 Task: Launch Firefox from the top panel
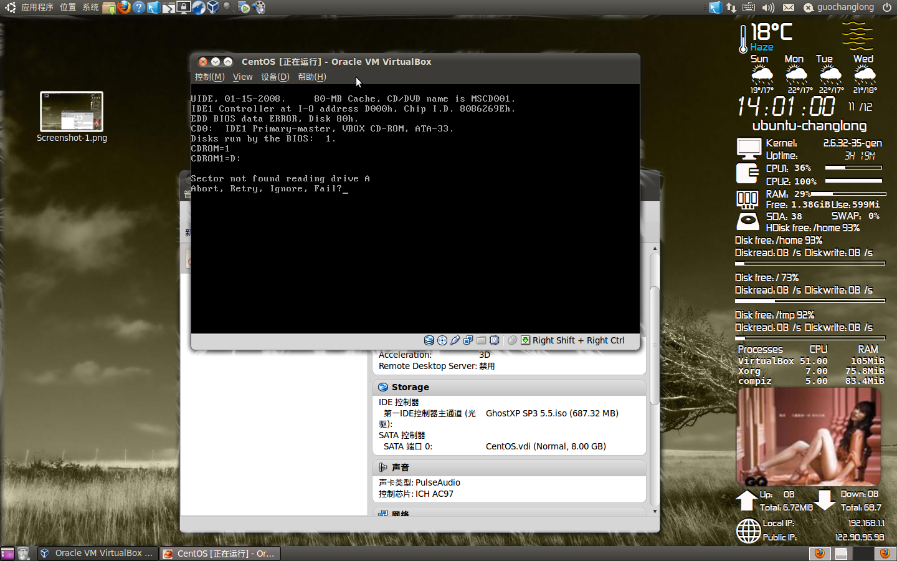(x=124, y=7)
